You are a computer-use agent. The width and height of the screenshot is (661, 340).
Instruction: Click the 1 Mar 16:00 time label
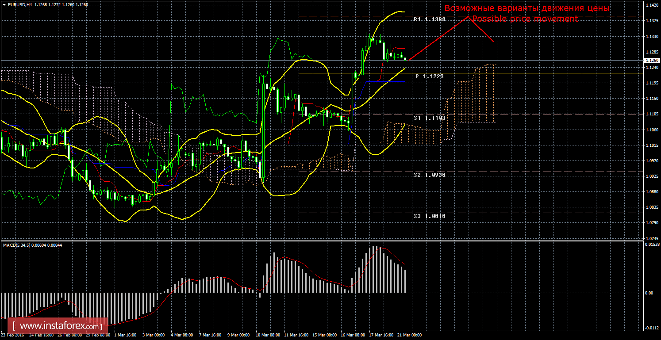coord(125,336)
